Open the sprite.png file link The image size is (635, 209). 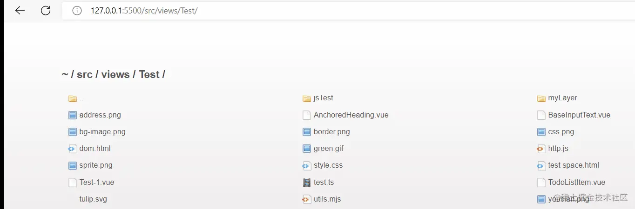point(95,165)
